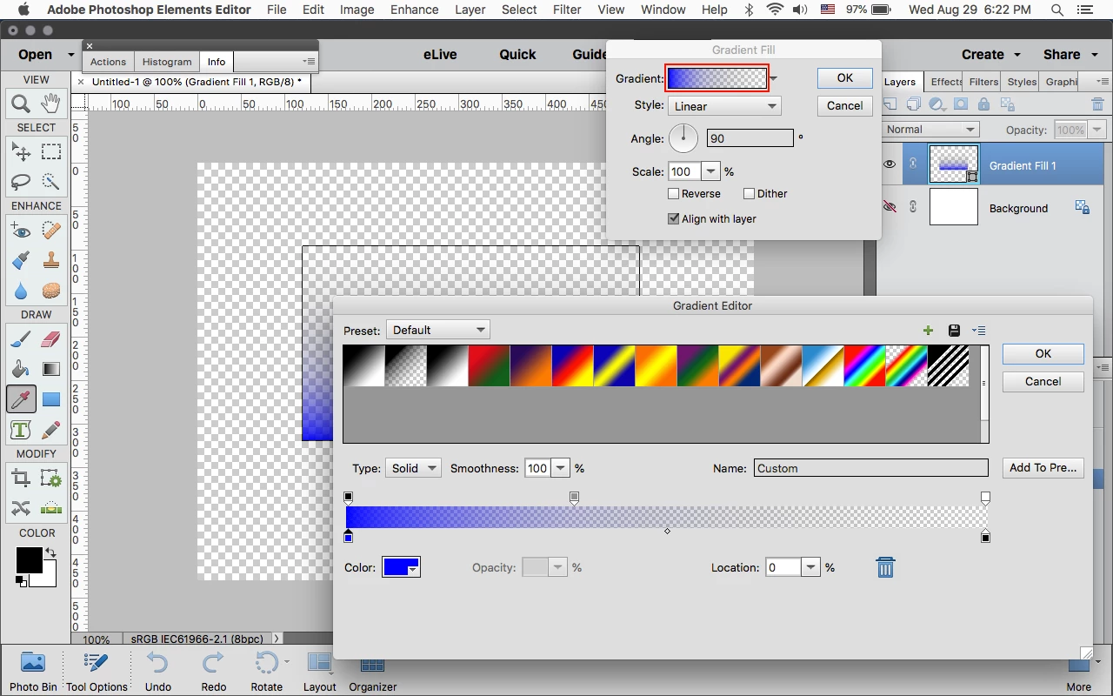Open the Layer menu
Image resolution: width=1113 pixels, height=696 pixels.
click(x=470, y=10)
